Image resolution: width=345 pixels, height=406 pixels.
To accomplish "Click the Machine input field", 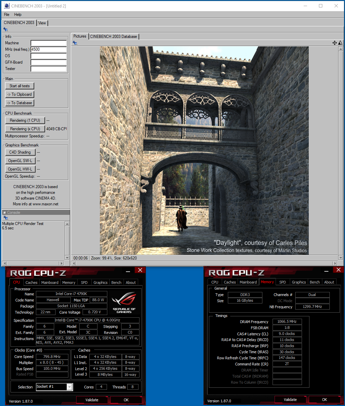I will [x=49, y=43].
